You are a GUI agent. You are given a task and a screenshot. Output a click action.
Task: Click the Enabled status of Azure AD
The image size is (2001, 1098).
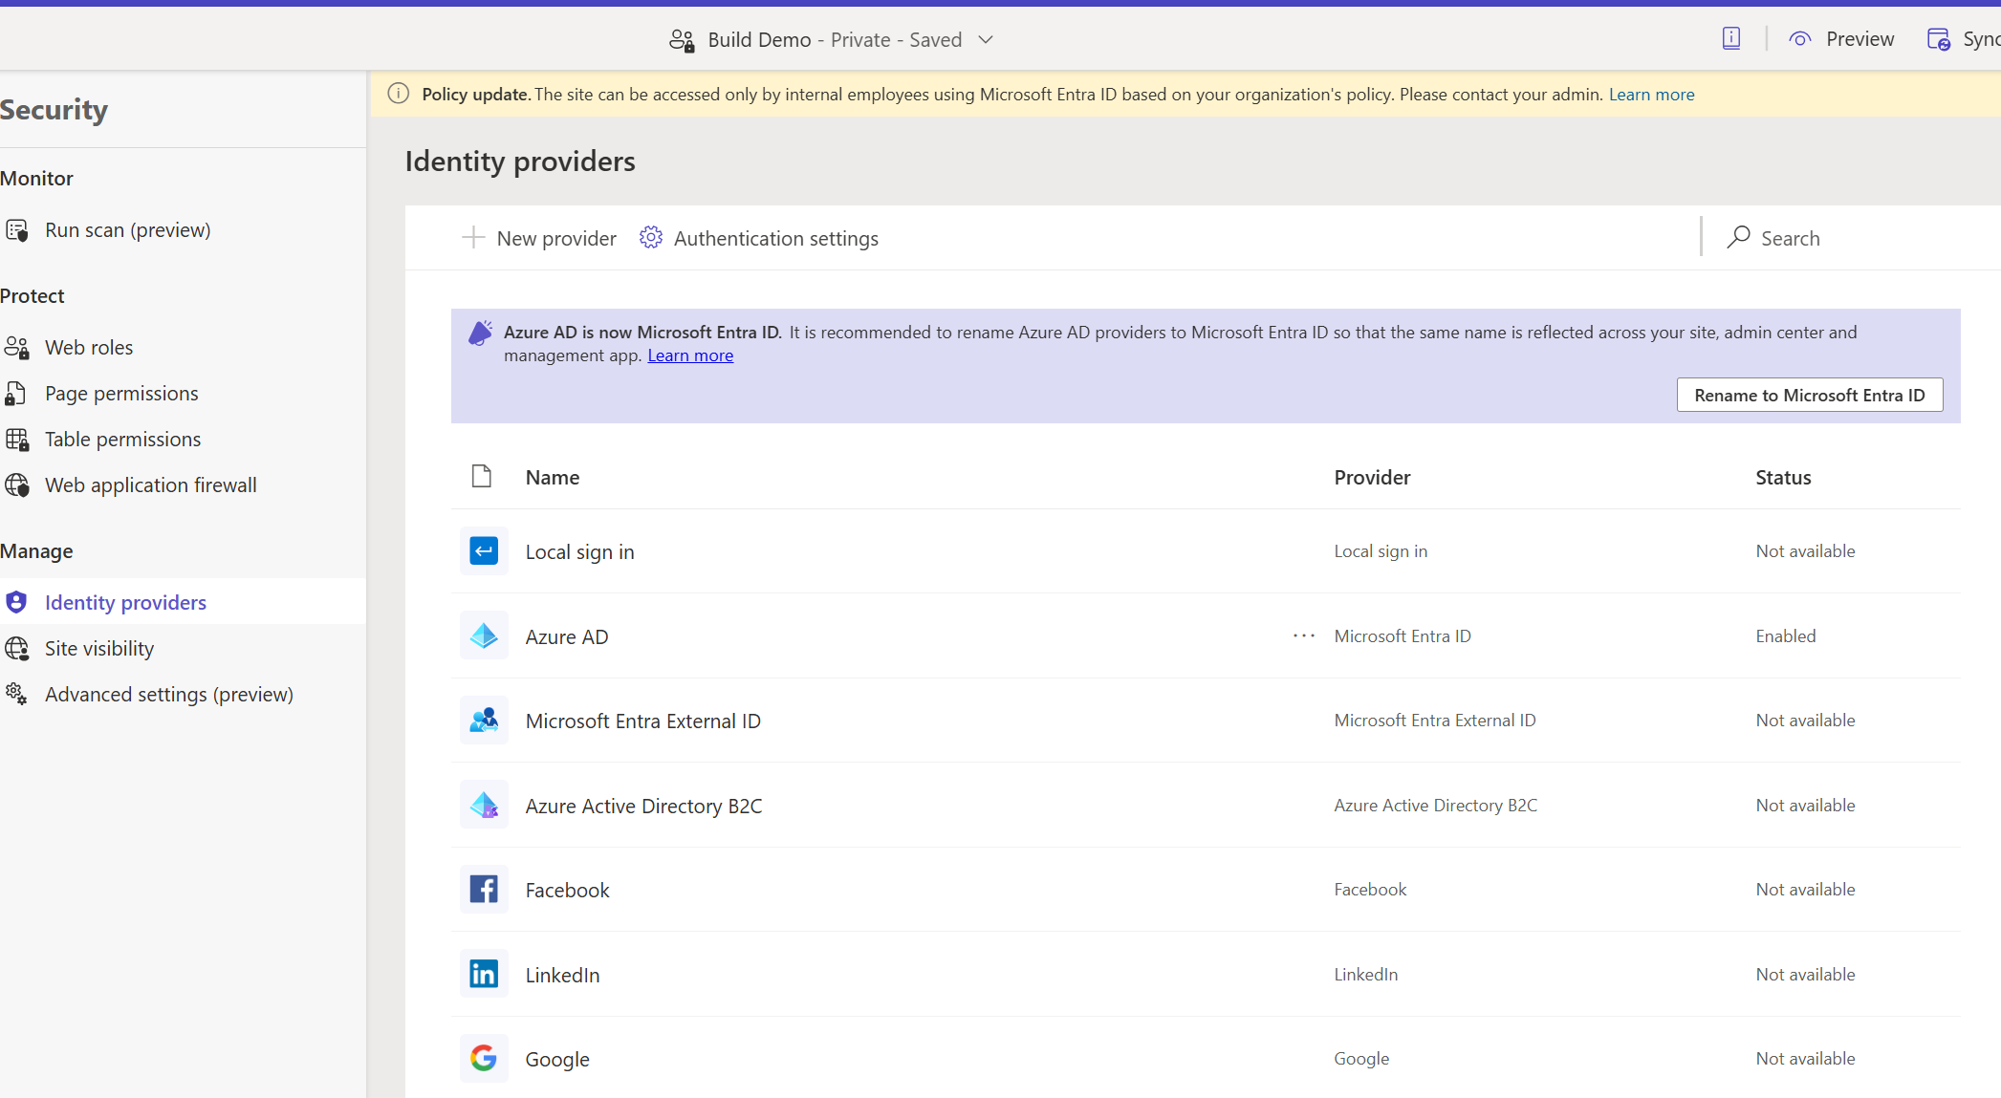[1786, 636]
